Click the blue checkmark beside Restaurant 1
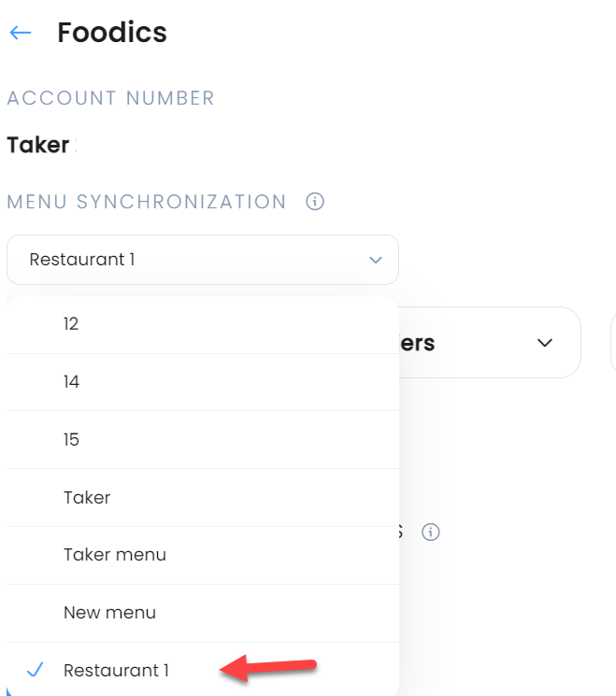This screenshot has height=696, width=616. [36, 669]
